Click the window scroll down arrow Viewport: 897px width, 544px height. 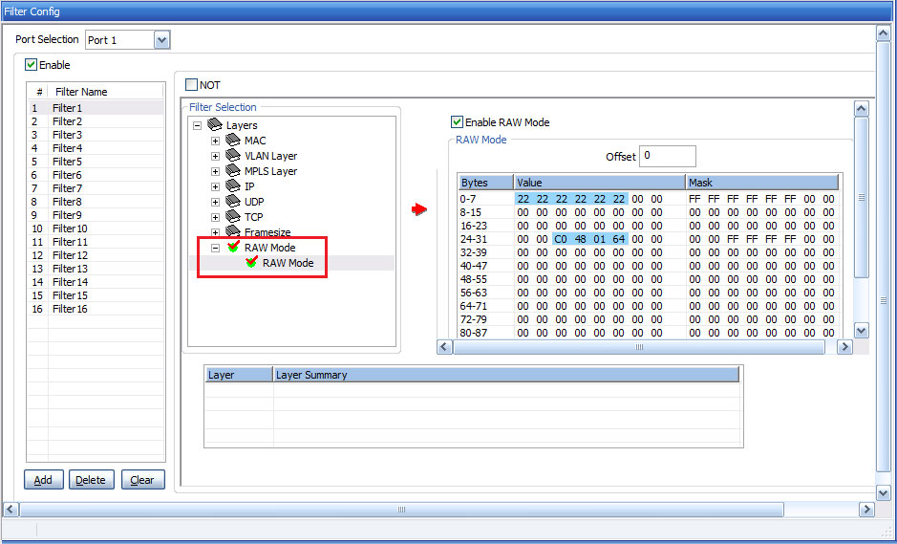coord(883,492)
